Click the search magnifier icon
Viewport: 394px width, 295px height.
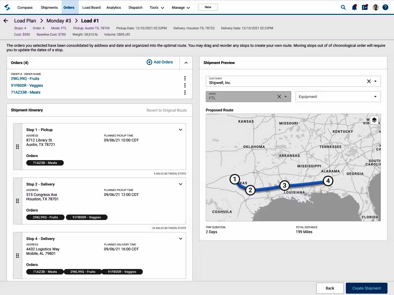(343, 7)
